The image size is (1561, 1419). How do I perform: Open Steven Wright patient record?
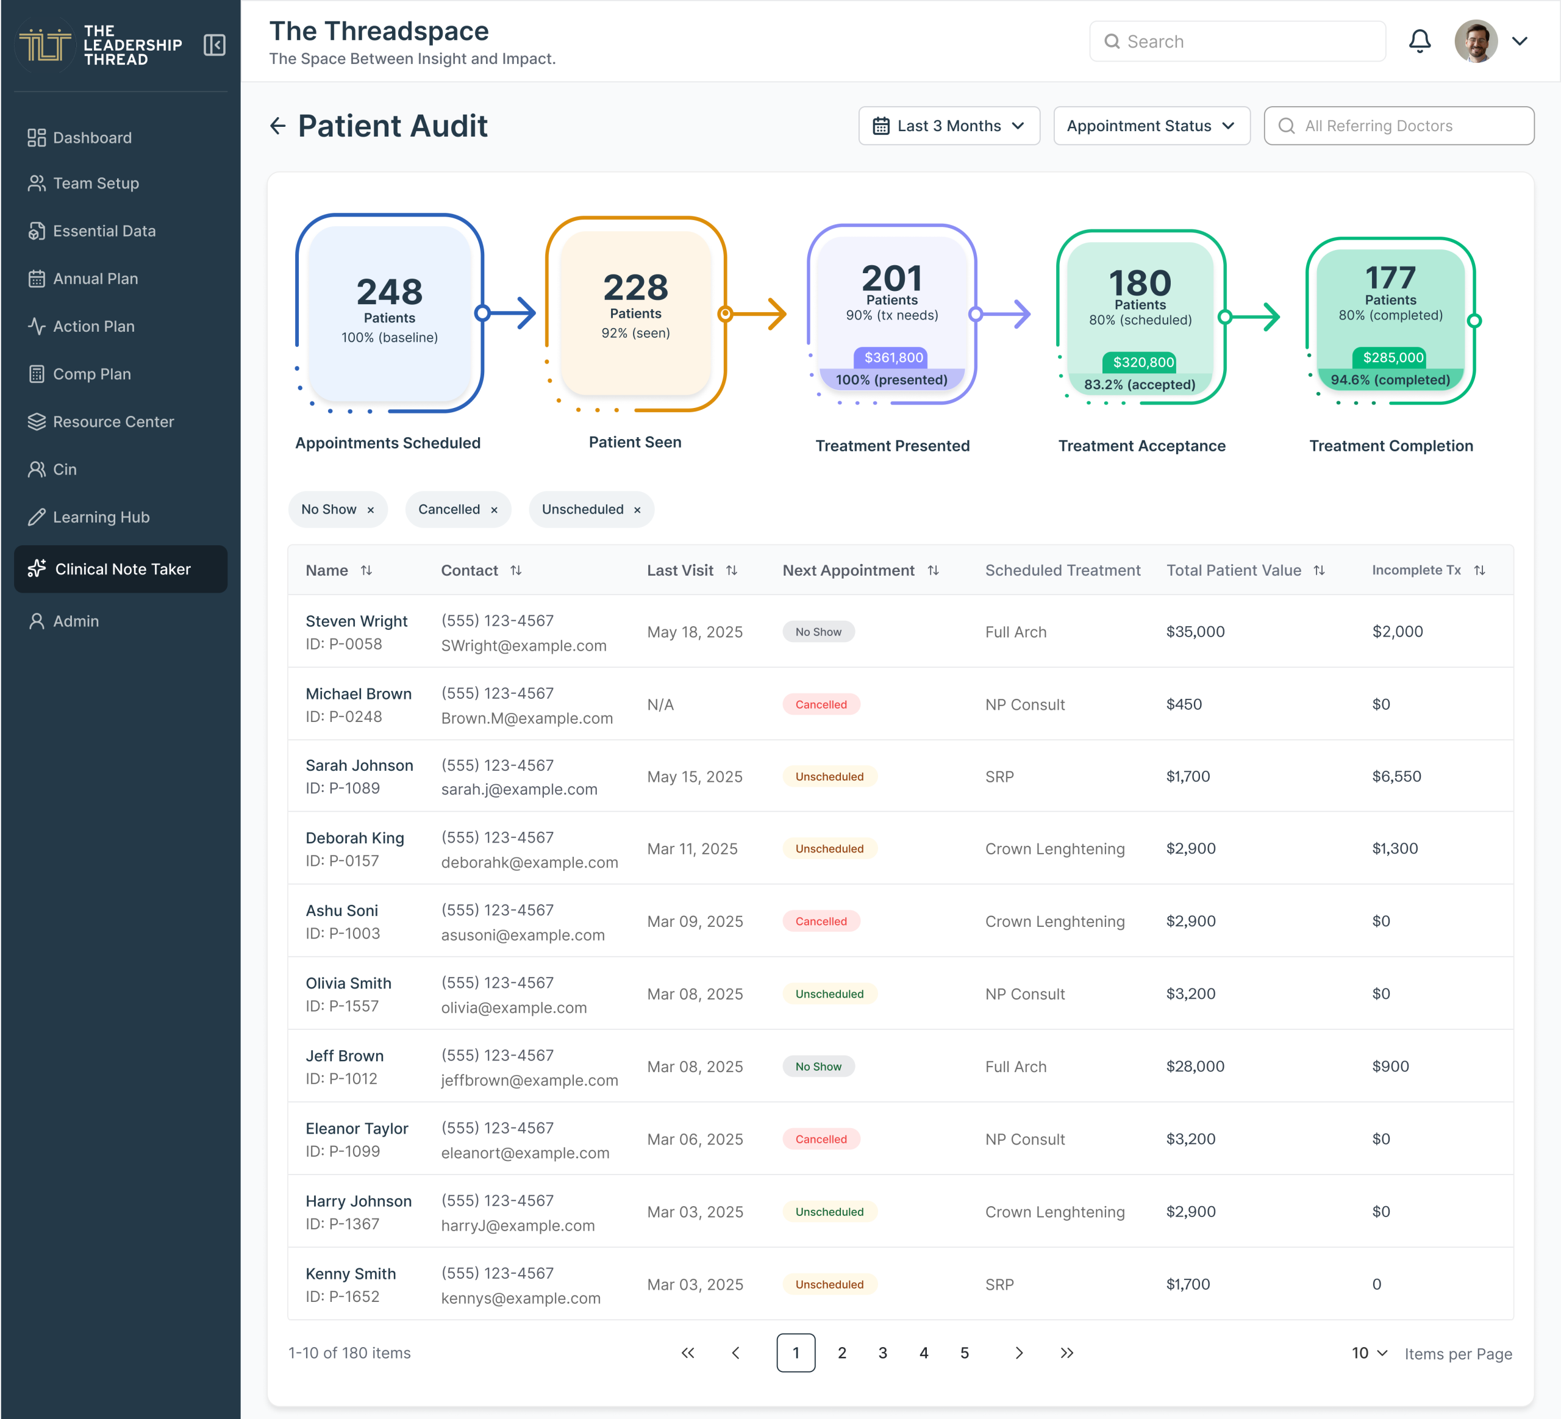pyautogui.click(x=356, y=621)
